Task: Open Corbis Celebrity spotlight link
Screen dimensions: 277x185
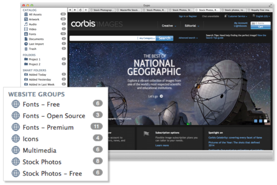Action: coord(235,138)
